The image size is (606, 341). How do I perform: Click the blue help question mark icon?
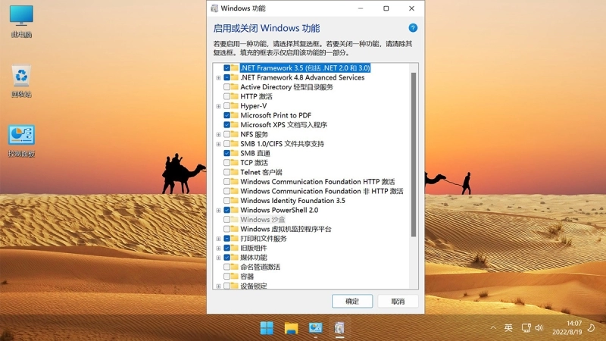tap(413, 28)
